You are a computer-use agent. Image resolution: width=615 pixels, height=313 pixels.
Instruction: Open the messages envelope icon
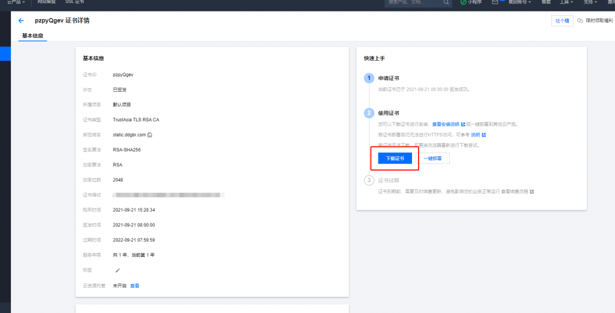(x=495, y=2)
